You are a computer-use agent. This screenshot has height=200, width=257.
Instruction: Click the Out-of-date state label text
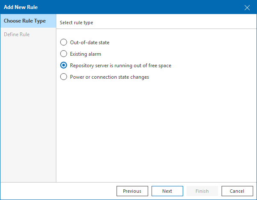(90, 43)
